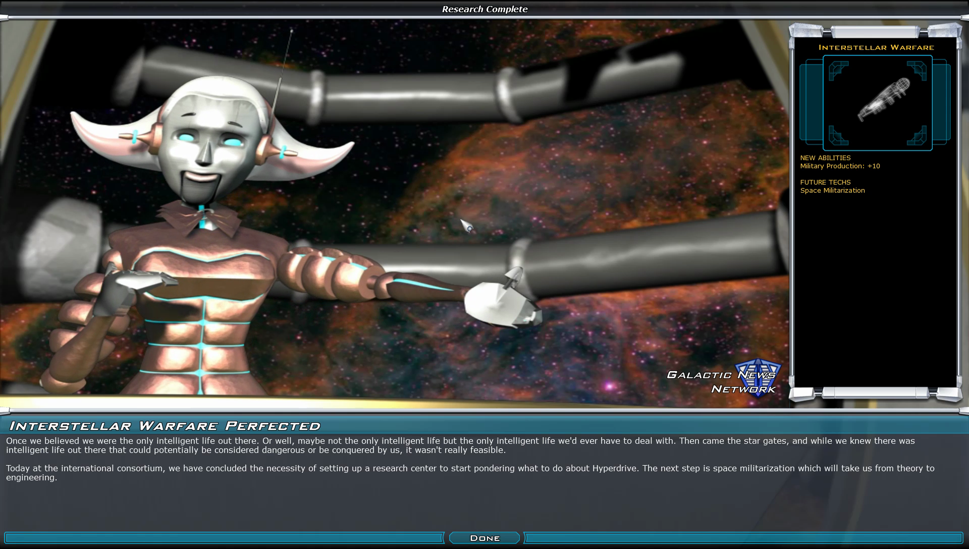Click the Research Complete title bar

pos(484,9)
